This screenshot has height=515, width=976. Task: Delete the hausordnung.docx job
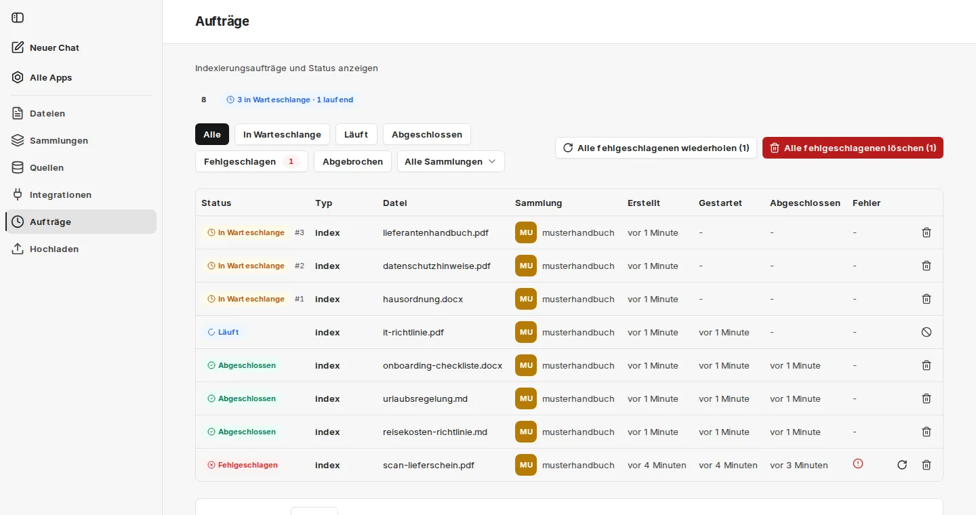pyautogui.click(x=927, y=299)
